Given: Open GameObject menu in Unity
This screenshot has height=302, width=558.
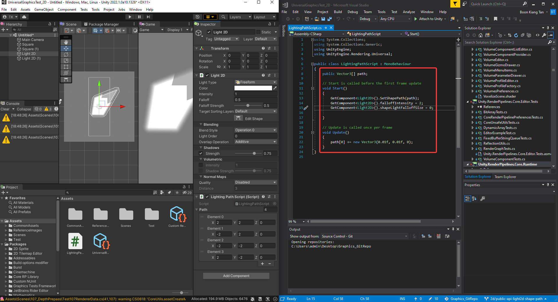Looking at the screenshot, I should [44, 9].
